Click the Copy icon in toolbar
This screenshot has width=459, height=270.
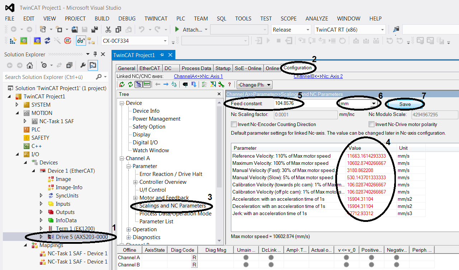coord(119,29)
